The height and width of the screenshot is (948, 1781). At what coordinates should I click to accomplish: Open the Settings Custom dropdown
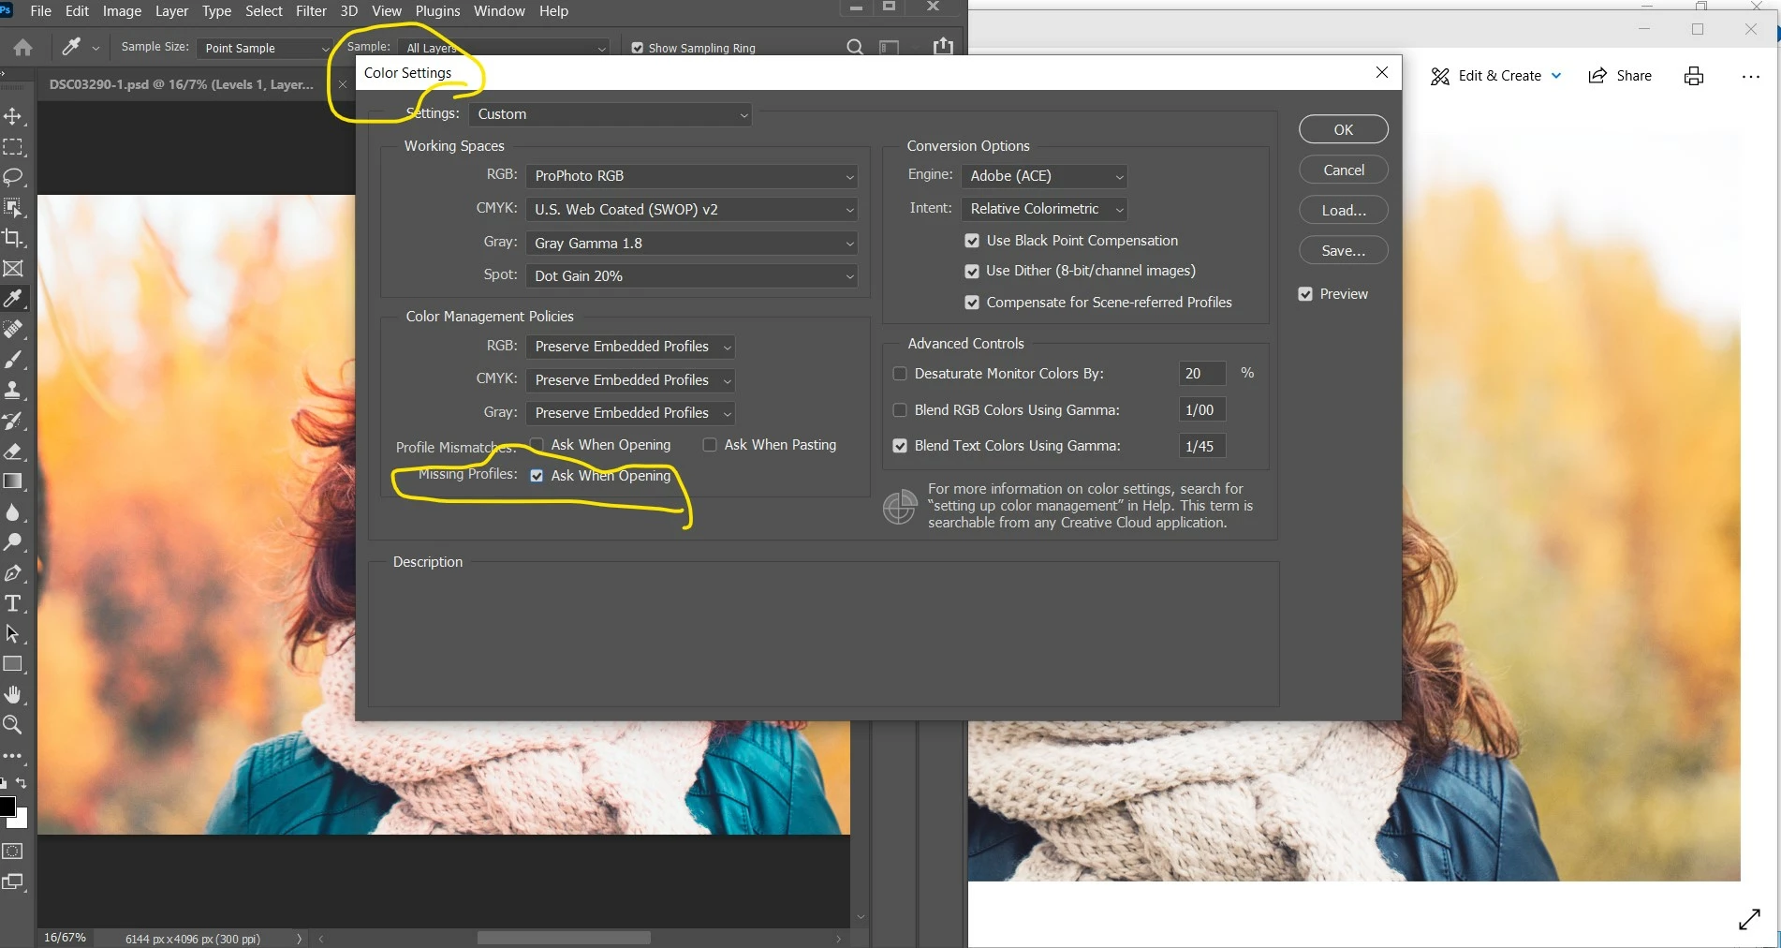(x=610, y=114)
